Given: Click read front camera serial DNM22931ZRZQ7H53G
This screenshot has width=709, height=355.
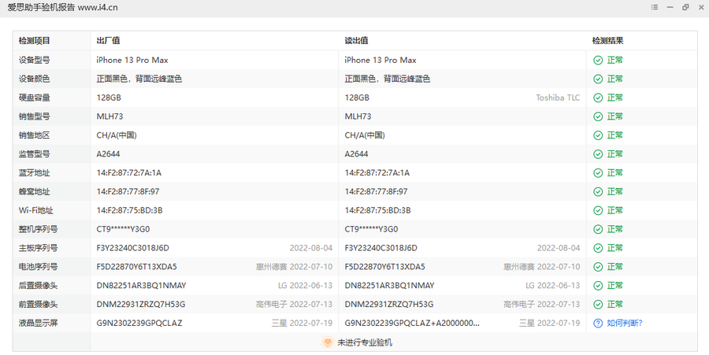Looking at the screenshot, I should pos(389,305).
